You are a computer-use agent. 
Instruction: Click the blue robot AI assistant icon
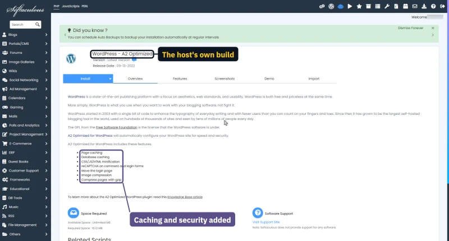341,6
